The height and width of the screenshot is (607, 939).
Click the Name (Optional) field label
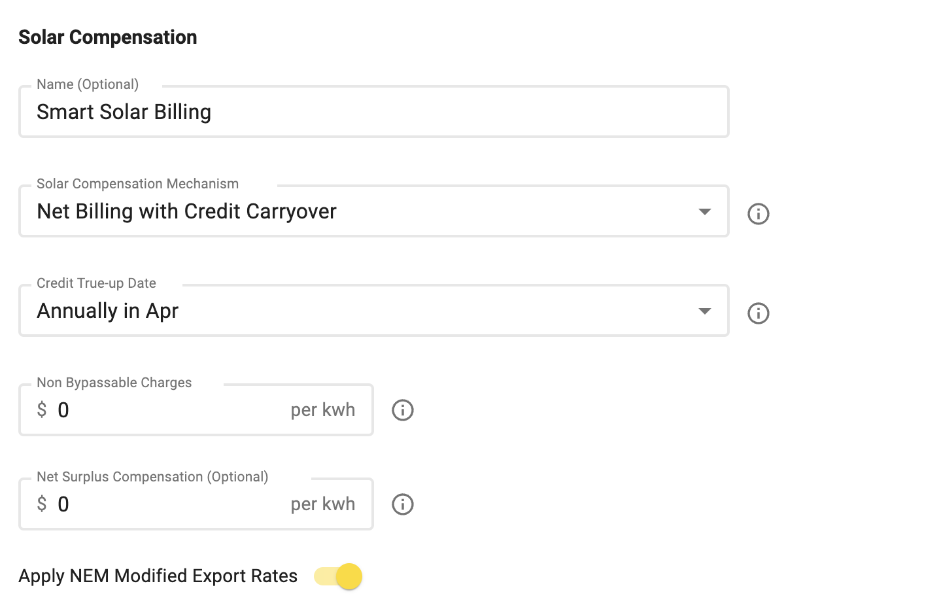(x=88, y=84)
